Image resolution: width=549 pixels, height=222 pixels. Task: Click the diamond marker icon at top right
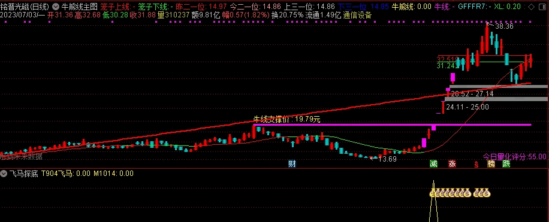[532, 7]
